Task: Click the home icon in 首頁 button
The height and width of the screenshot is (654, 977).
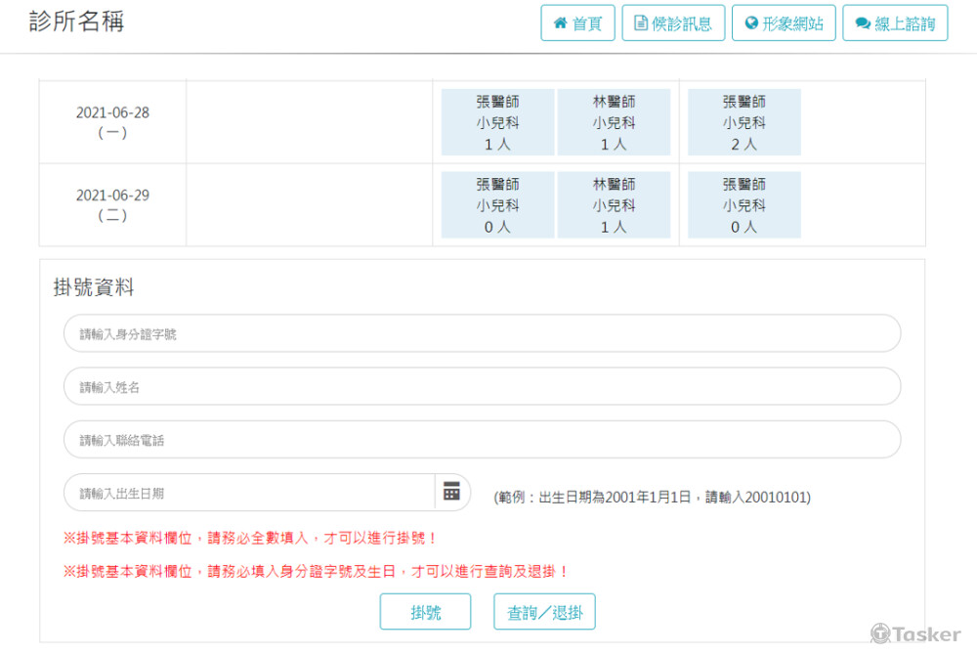Action: click(x=560, y=23)
